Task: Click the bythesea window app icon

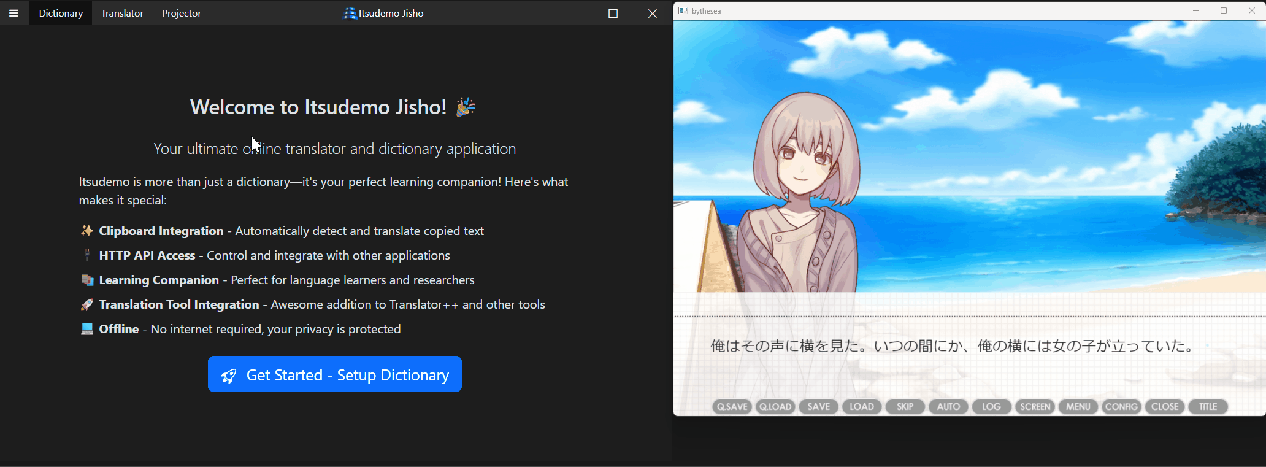Action: pyautogui.click(x=683, y=11)
